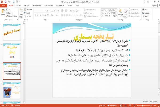Click the Format Painter brush
The width and height of the screenshot is (160, 107).
[11, 16]
